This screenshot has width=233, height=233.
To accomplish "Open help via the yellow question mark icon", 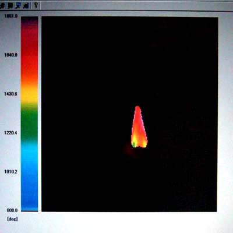I will (x=36, y=5).
